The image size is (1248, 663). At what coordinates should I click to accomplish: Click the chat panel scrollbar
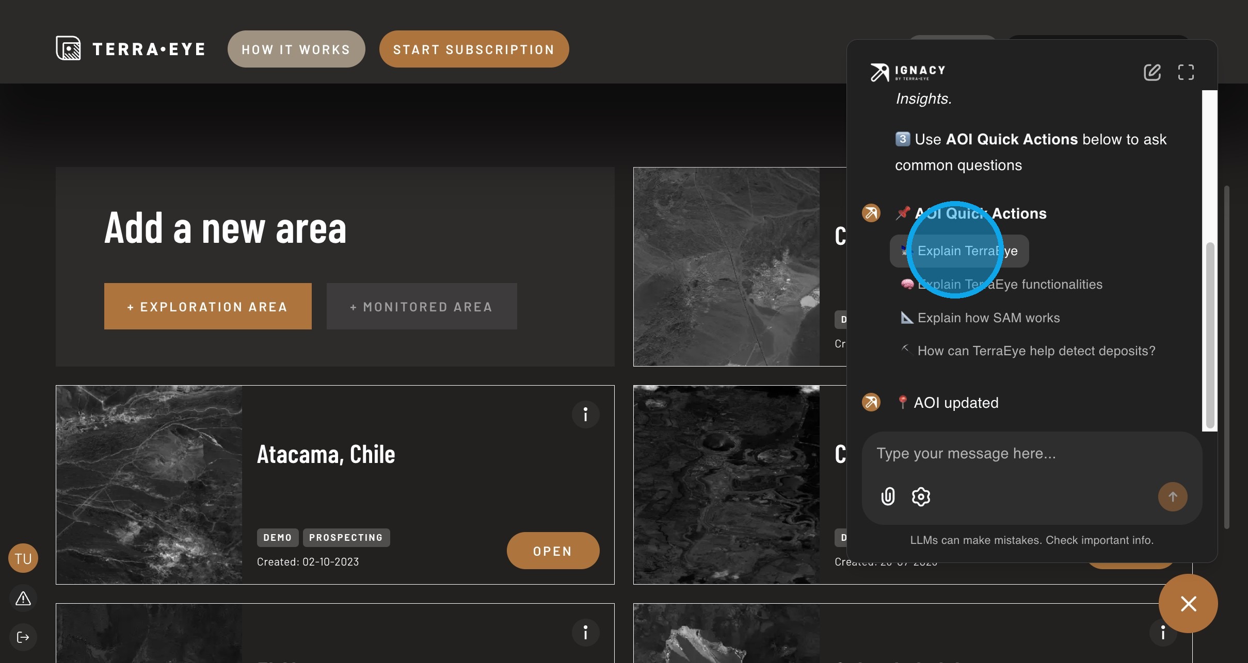tap(1209, 335)
